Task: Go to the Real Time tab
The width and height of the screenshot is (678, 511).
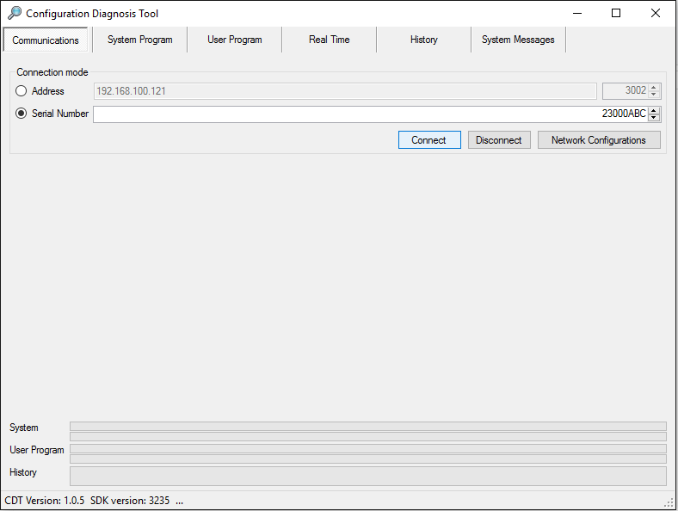Action: coord(329,40)
